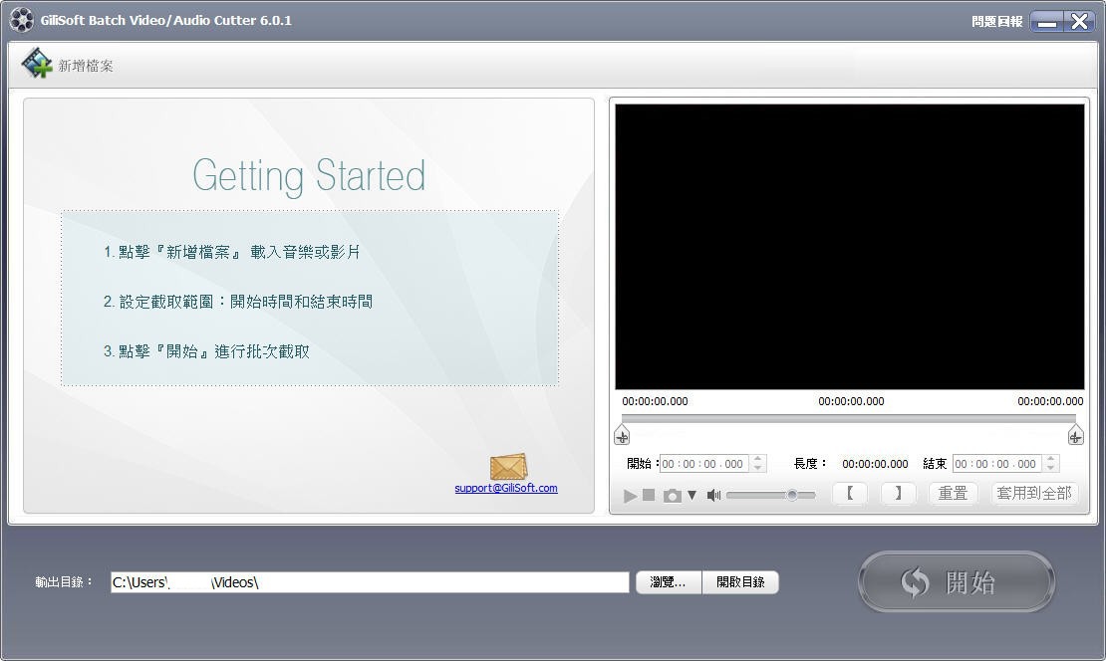Click the left trim marker on timeline
Viewport: 1106px width, 661px height.
point(622,435)
